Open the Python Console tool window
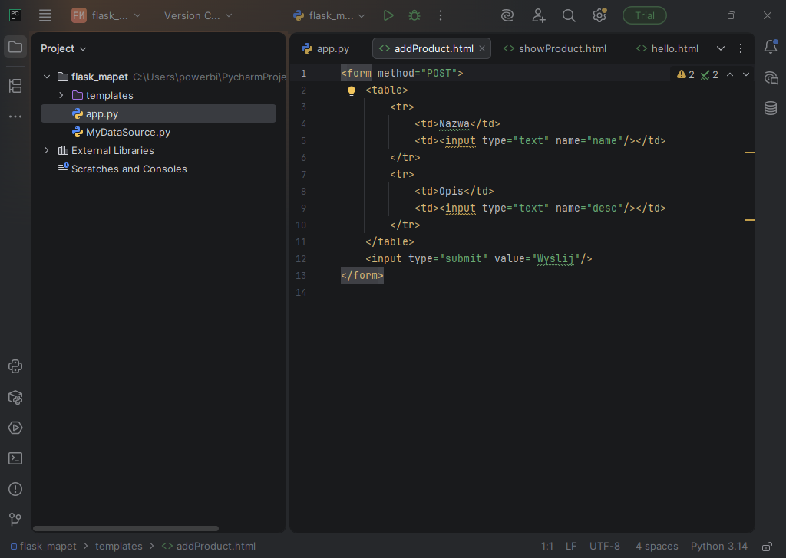786x558 pixels. point(15,366)
